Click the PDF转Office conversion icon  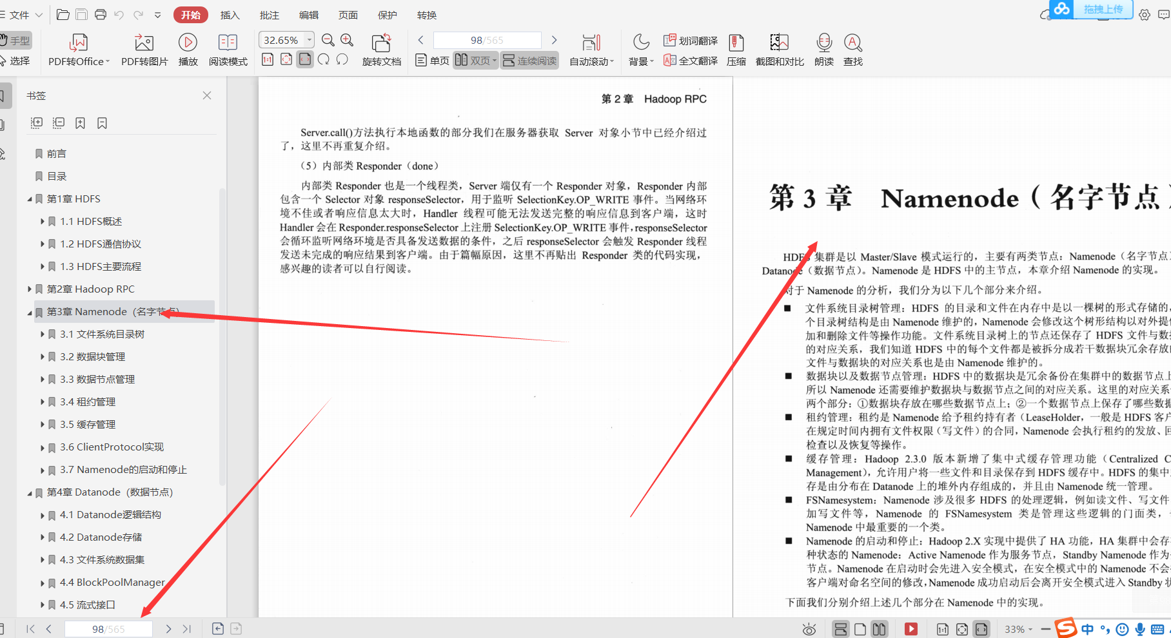click(x=78, y=43)
